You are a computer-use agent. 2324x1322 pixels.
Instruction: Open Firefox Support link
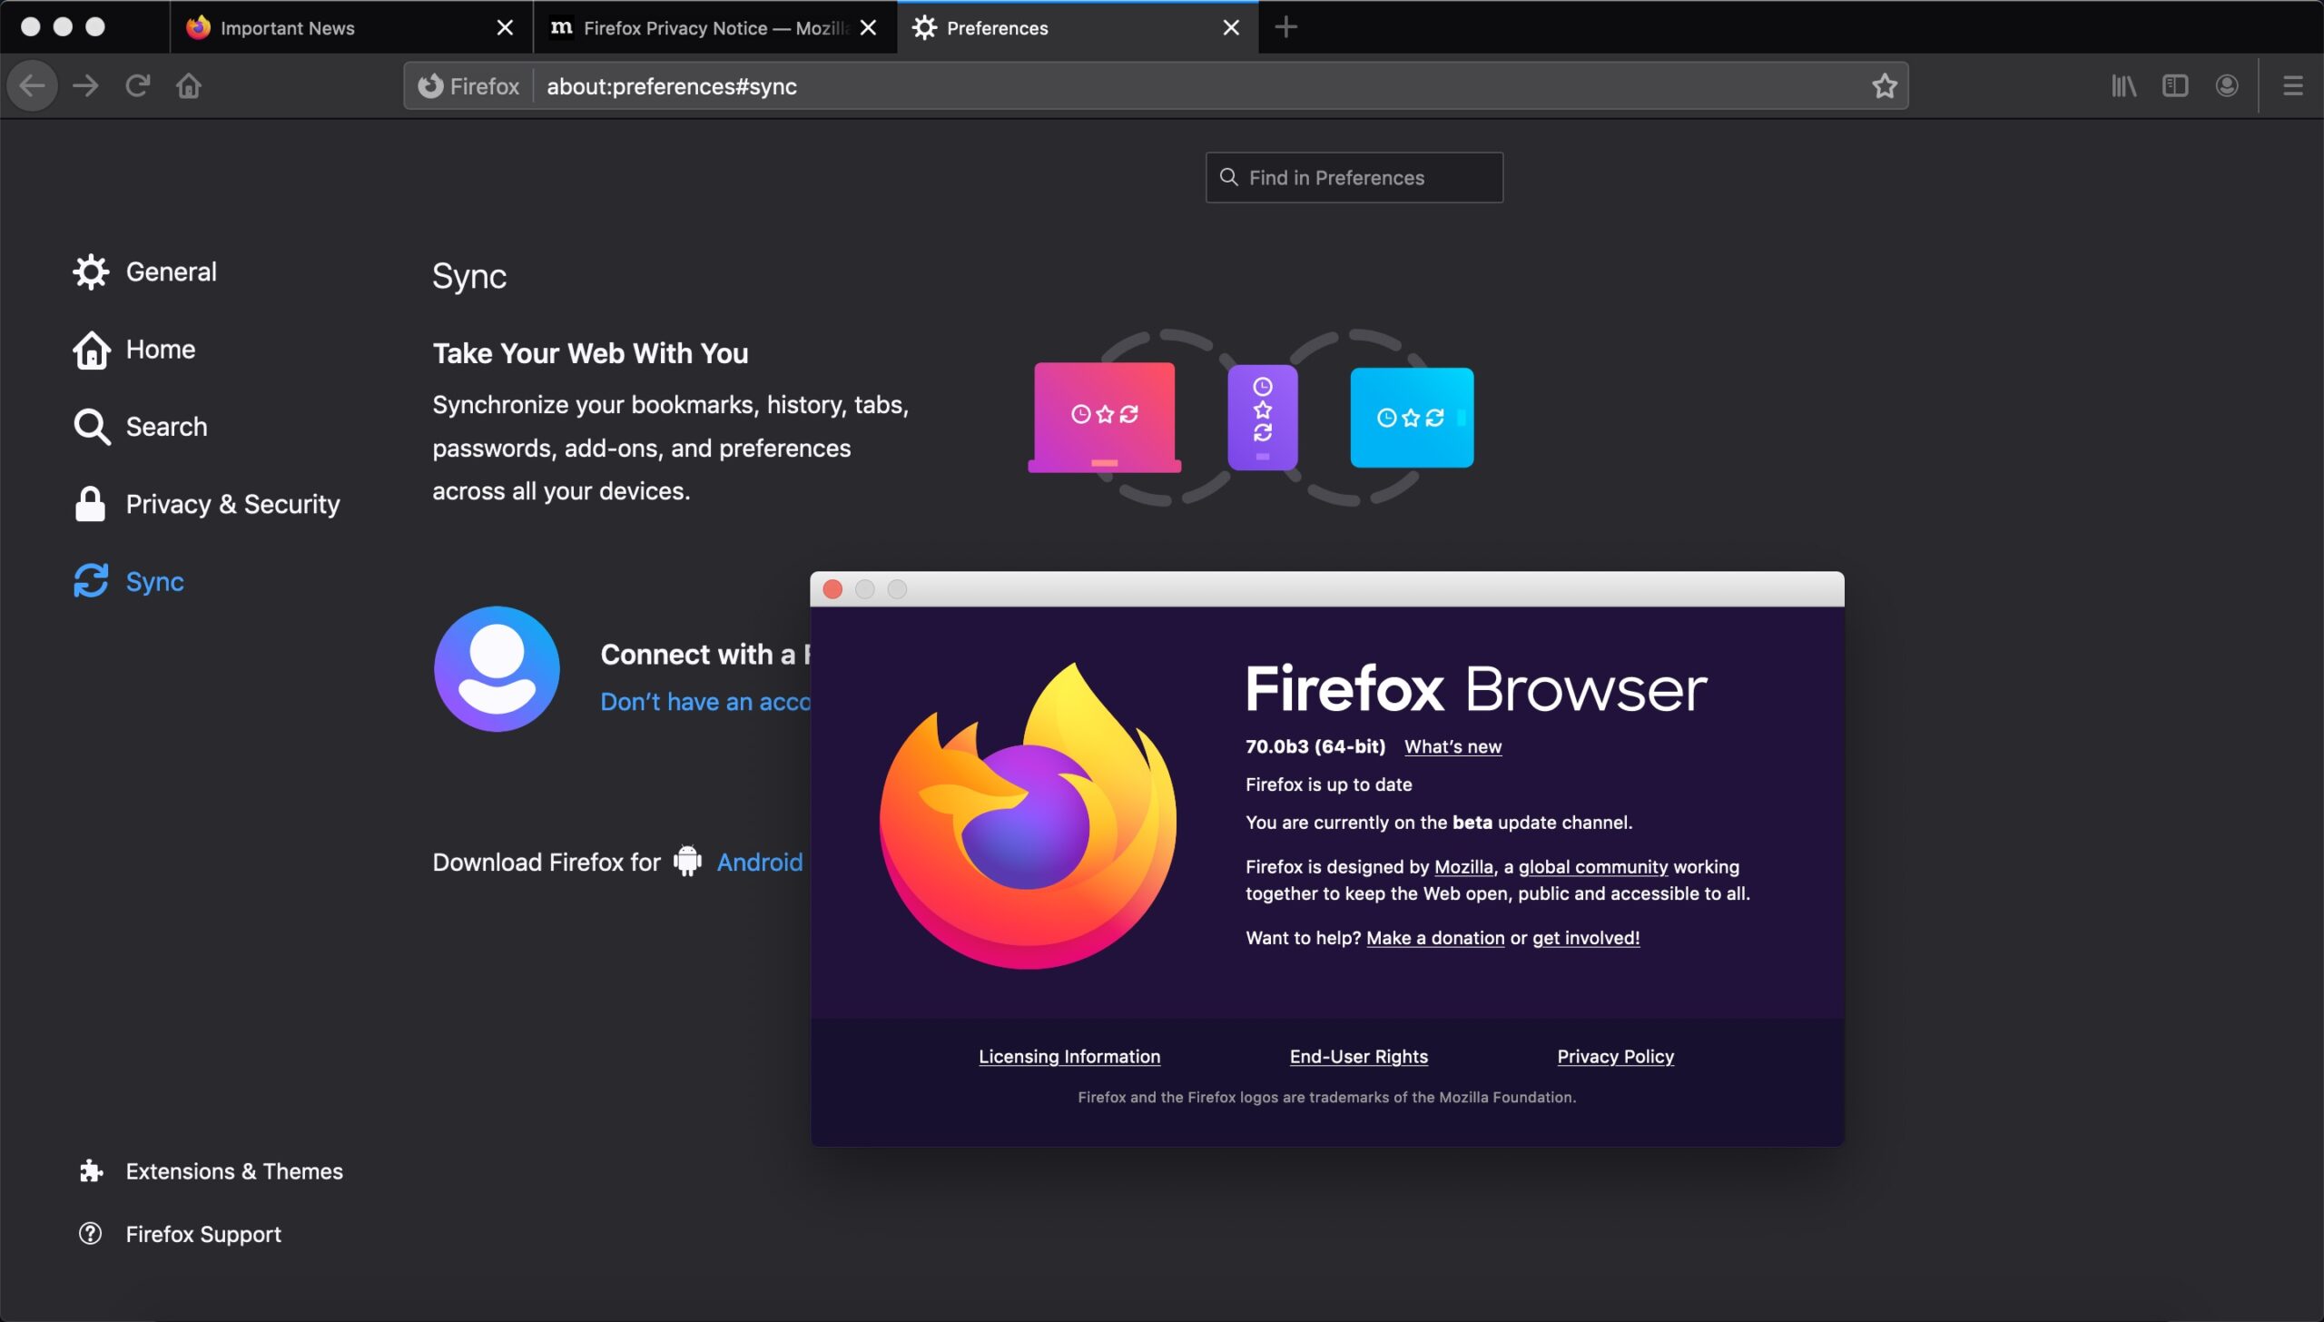tap(180, 1234)
